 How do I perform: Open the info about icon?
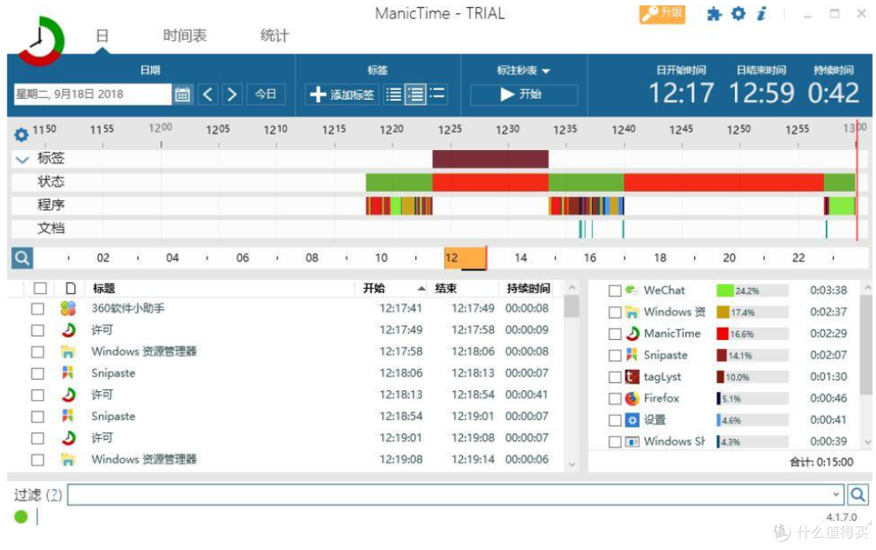[x=762, y=14]
